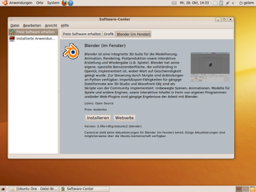Open the Datei menu
The width and height of the screenshot is (256, 192).
point(15,26)
